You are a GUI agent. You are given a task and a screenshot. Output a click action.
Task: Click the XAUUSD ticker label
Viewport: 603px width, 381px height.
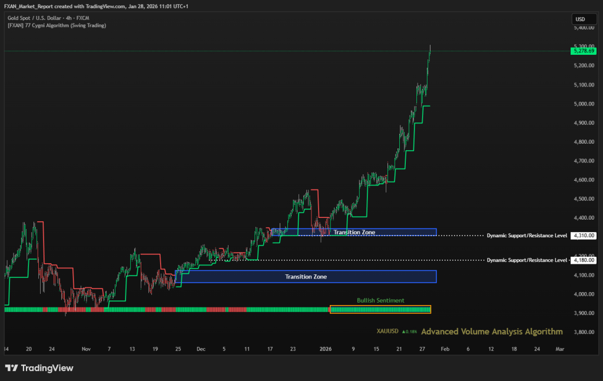pyautogui.click(x=387, y=332)
